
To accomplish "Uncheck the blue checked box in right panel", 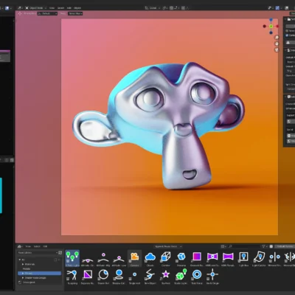I will coord(287,35).
